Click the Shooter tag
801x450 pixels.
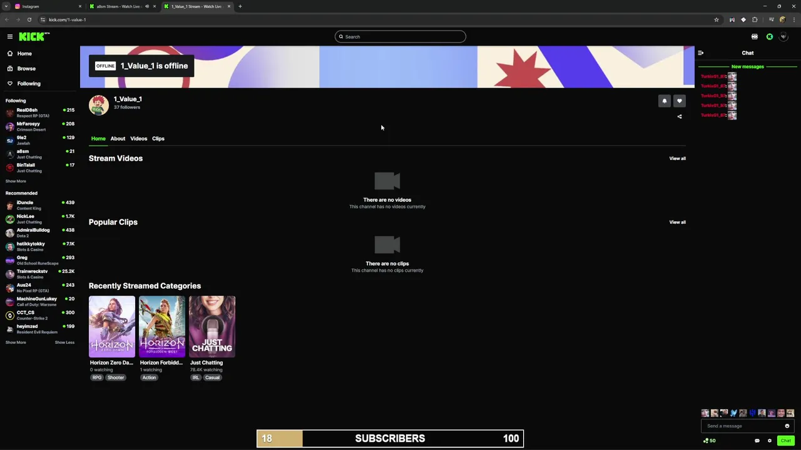coord(116,377)
